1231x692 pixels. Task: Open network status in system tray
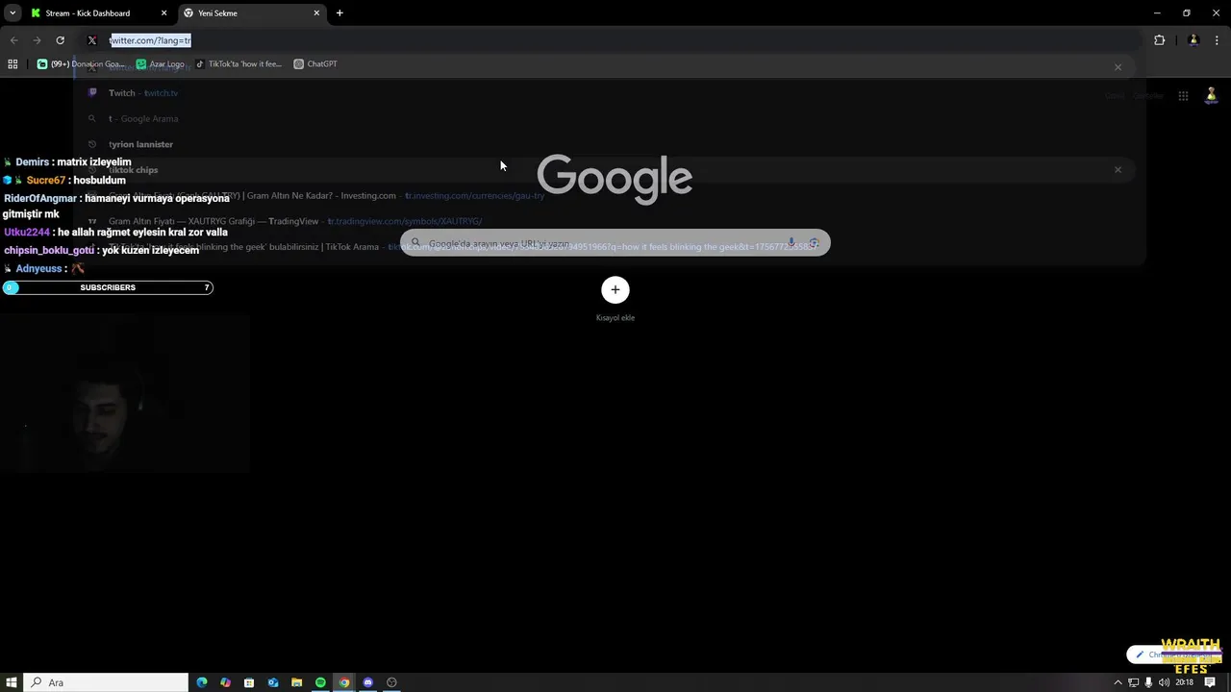(x=1133, y=682)
